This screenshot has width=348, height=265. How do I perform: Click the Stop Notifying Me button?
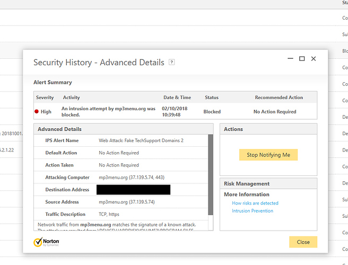pos(268,155)
